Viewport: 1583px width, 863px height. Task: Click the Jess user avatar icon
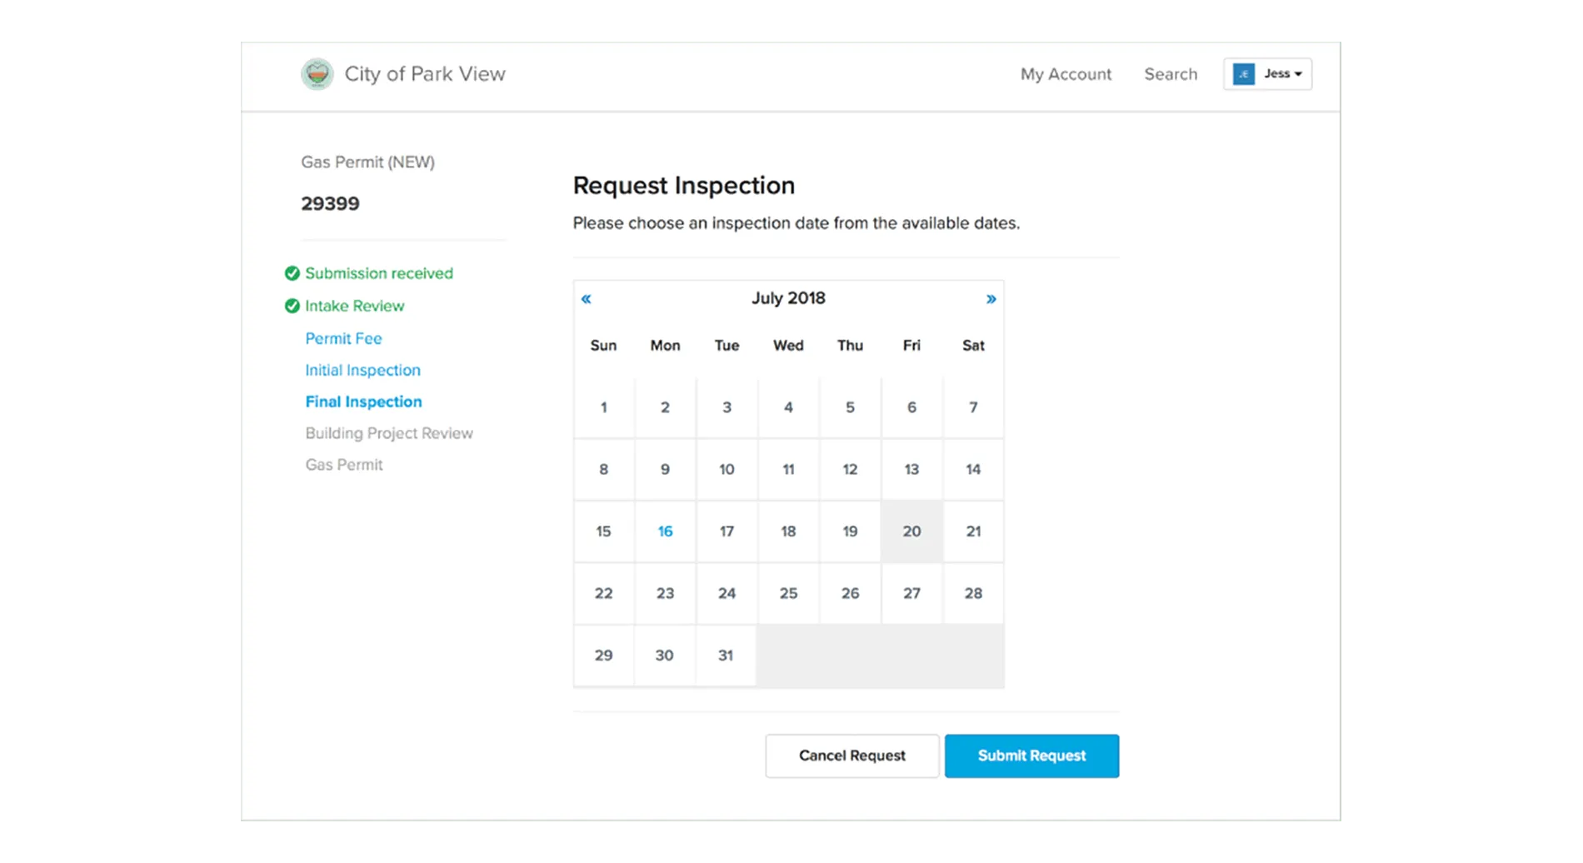pos(1244,74)
